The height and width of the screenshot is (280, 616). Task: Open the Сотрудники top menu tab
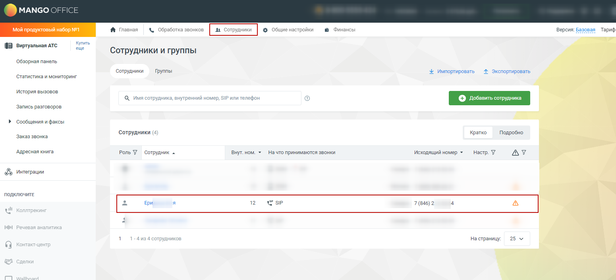234,30
